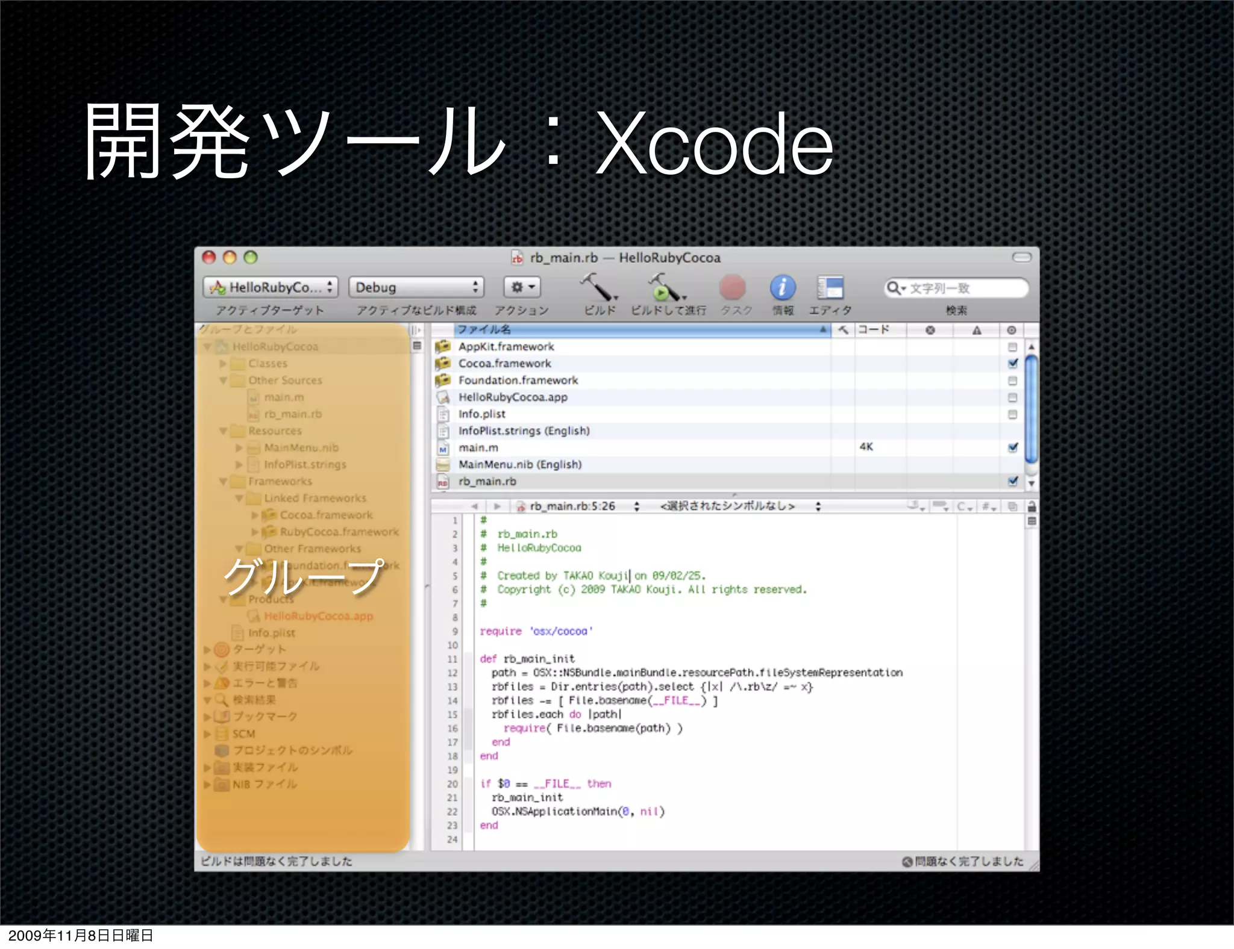
Task: Click the editor lock icon
Action: point(1032,506)
